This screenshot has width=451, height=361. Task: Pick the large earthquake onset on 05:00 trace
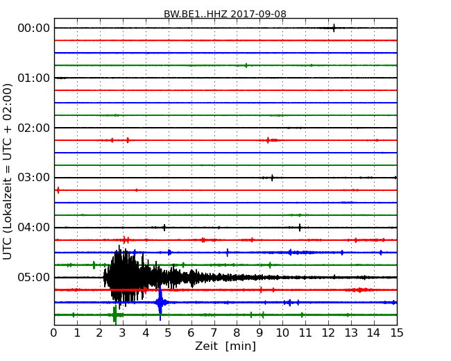click(105, 277)
